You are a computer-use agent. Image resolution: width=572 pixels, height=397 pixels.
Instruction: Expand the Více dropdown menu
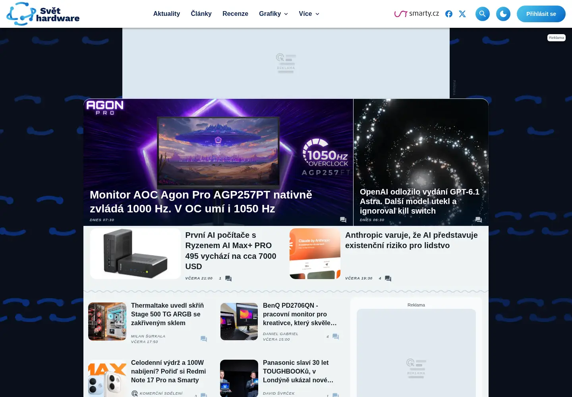309,14
